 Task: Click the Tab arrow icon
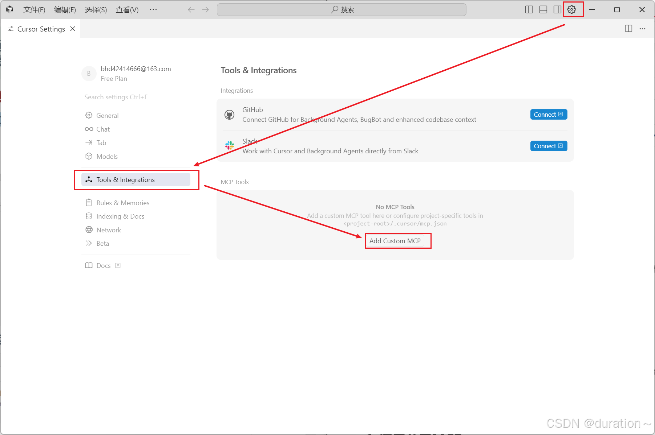point(89,142)
